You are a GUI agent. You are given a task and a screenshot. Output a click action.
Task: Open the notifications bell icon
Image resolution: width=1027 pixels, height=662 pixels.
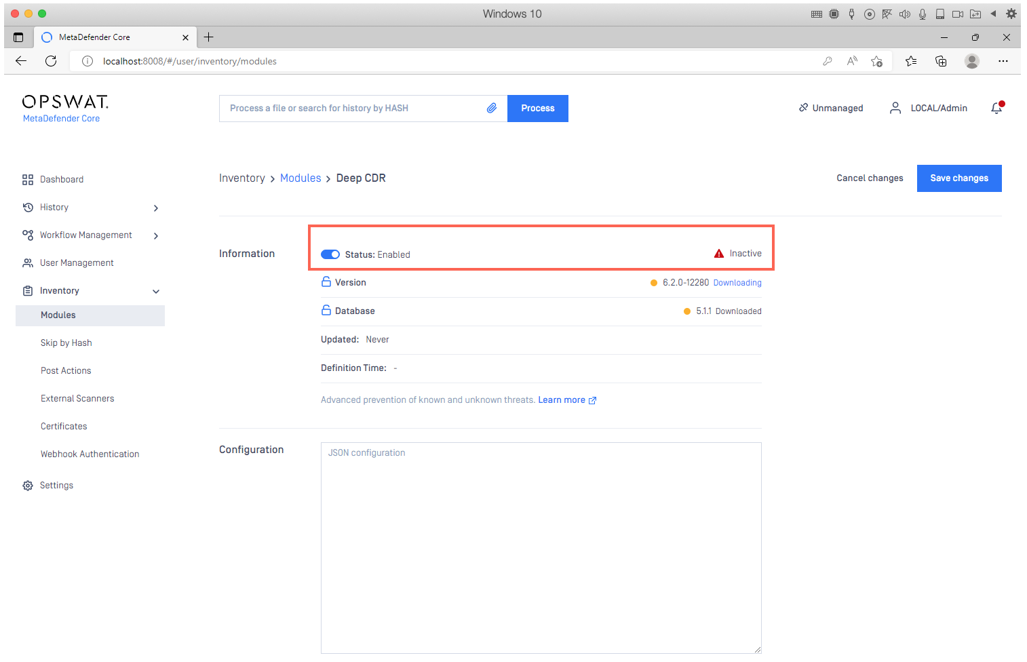pos(996,108)
